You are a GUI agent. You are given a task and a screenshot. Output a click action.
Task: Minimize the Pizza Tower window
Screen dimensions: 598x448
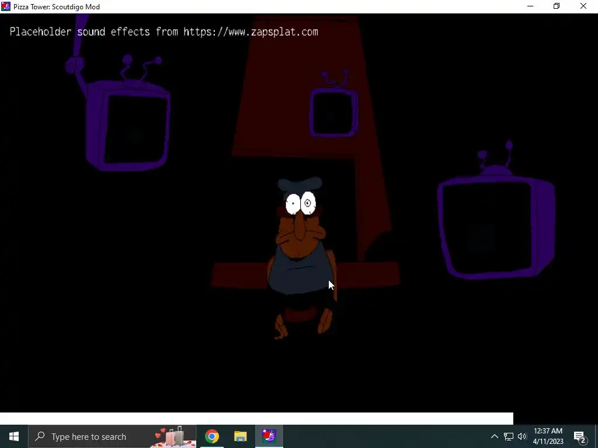point(530,6)
